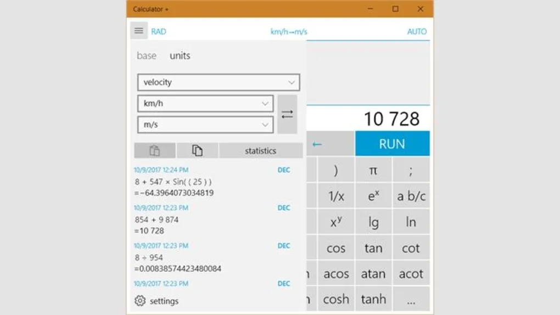Open settings with the gear icon
This screenshot has width=560, height=315.
click(141, 301)
